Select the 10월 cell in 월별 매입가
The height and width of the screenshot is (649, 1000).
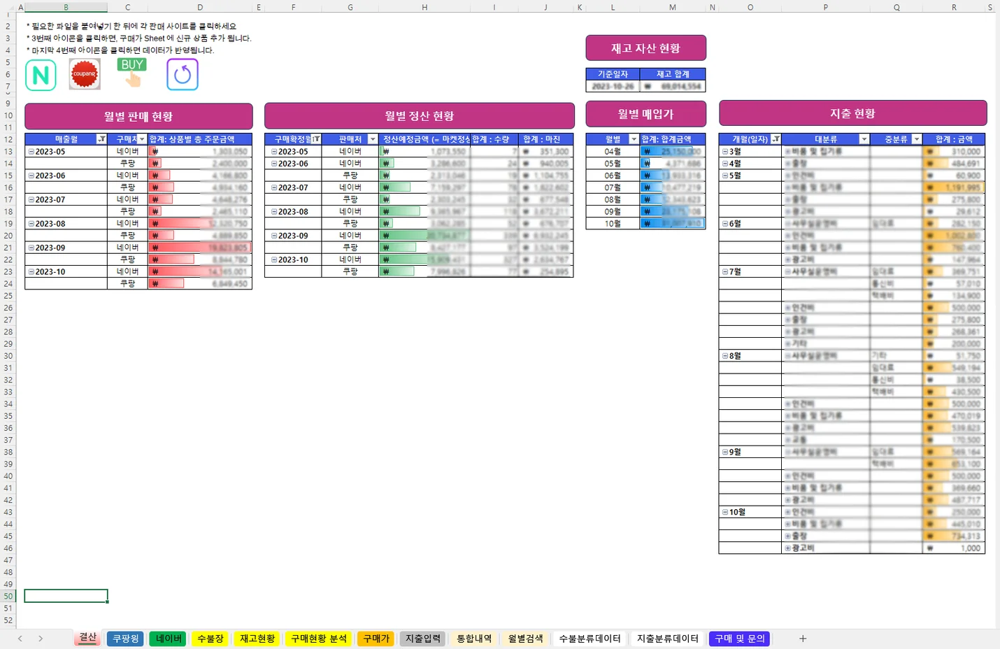[x=613, y=224]
